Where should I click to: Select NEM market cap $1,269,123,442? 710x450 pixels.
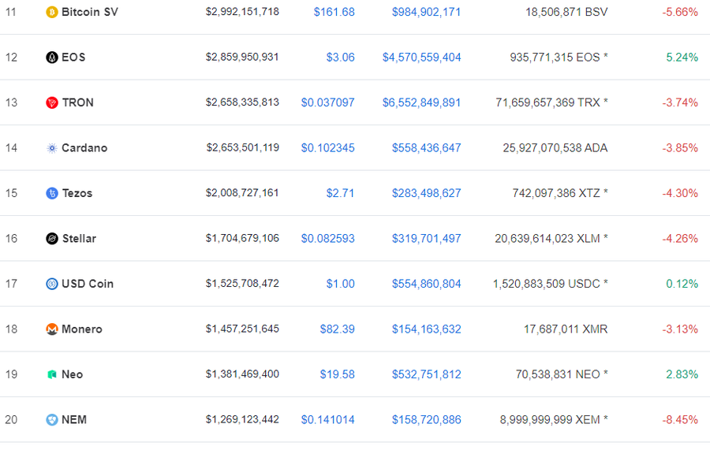click(242, 419)
